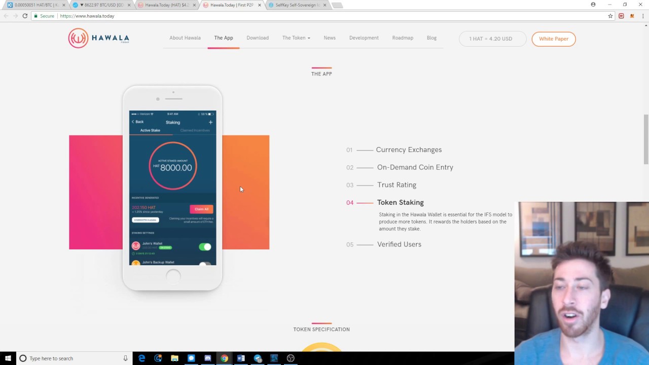This screenshot has height=365, width=649.
Task: Tap Claim All in the phone mockup
Action: click(201, 209)
